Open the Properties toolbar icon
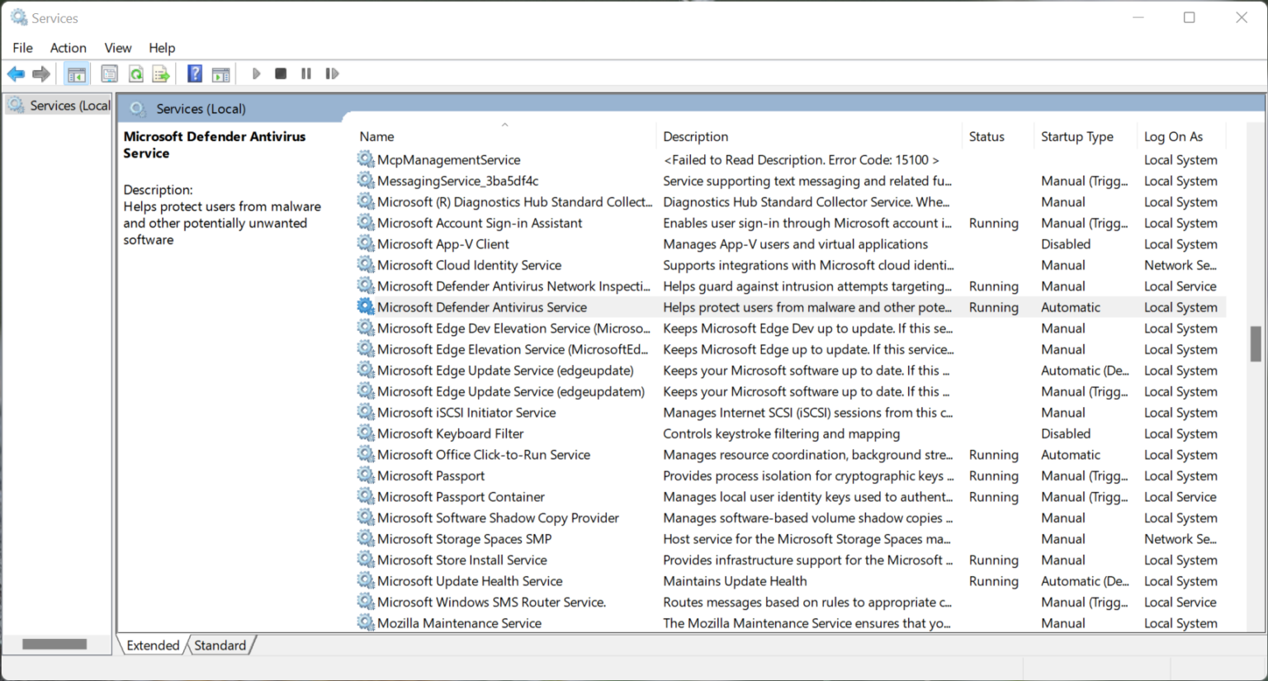 [109, 73]
